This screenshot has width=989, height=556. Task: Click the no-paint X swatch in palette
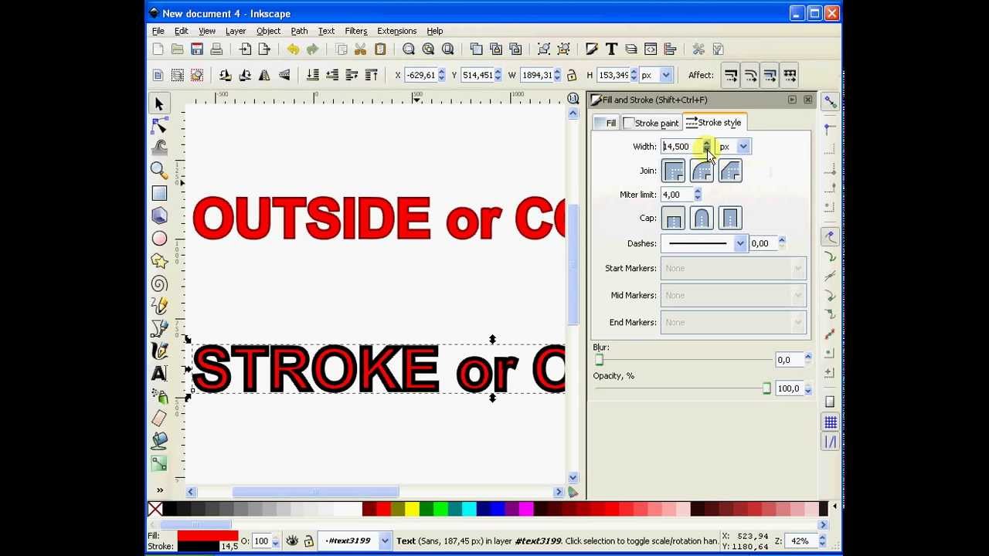pyautogui.click(x=155, y=509)
